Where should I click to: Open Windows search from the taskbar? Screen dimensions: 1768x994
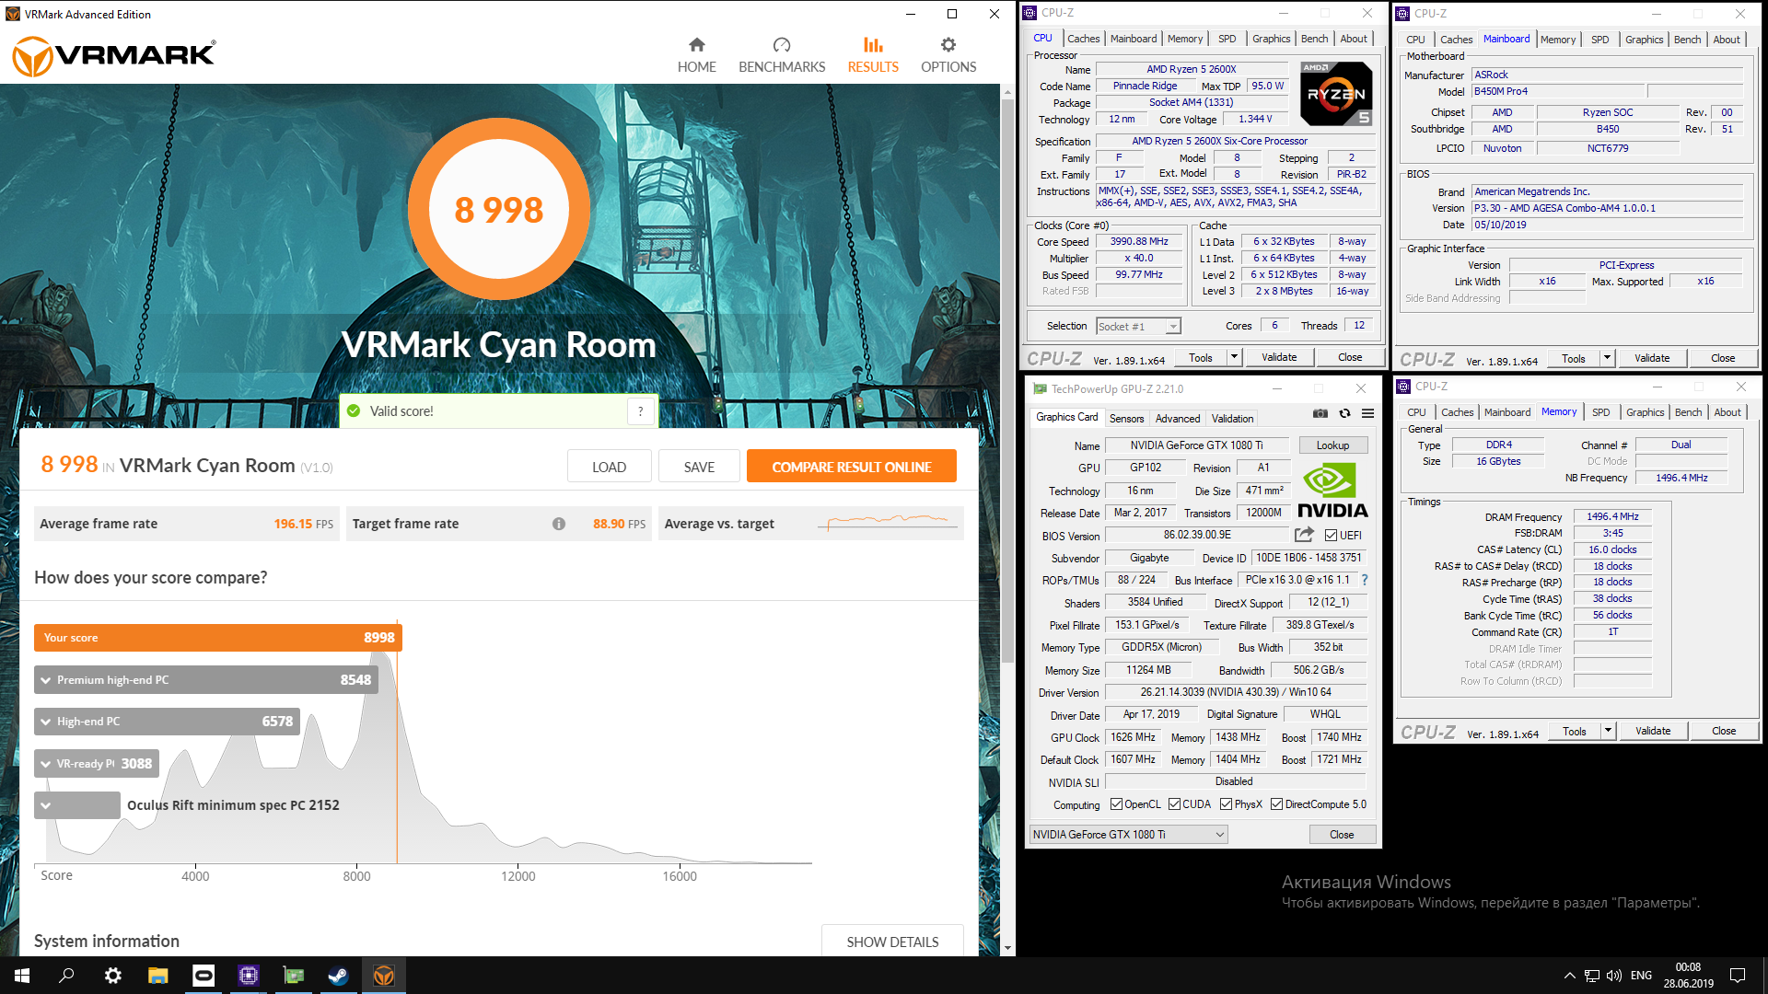pyautogui.click(x=66, y=976)
